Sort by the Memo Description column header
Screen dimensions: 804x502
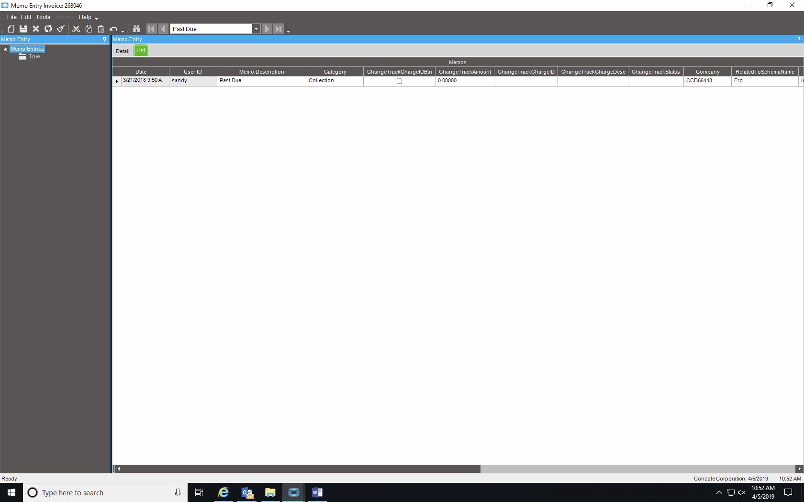[x=262, y=72]
